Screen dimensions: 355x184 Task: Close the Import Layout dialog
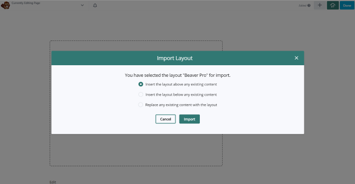click(x=296, y=58)
